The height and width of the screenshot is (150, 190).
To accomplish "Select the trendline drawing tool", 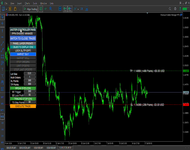I will tap(2, 43).
